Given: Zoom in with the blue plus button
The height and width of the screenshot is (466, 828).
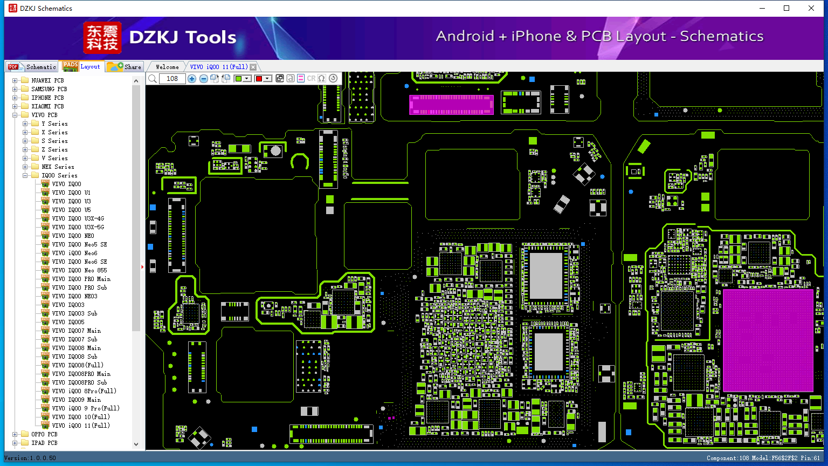Looking at the screenshot, I should (192, 79).
